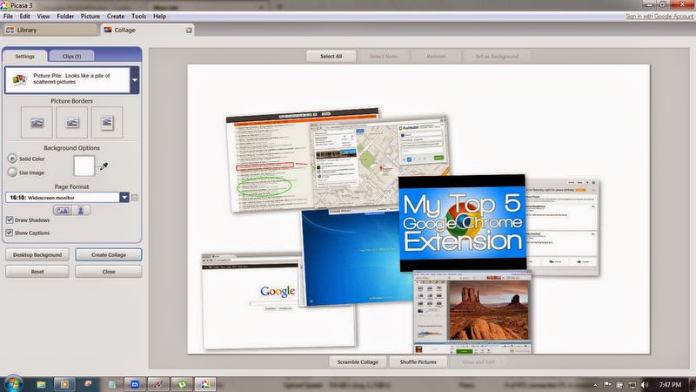Click the Picasa 3 title bar icon
The image size is (696, 392).
(x=4, y=5)
